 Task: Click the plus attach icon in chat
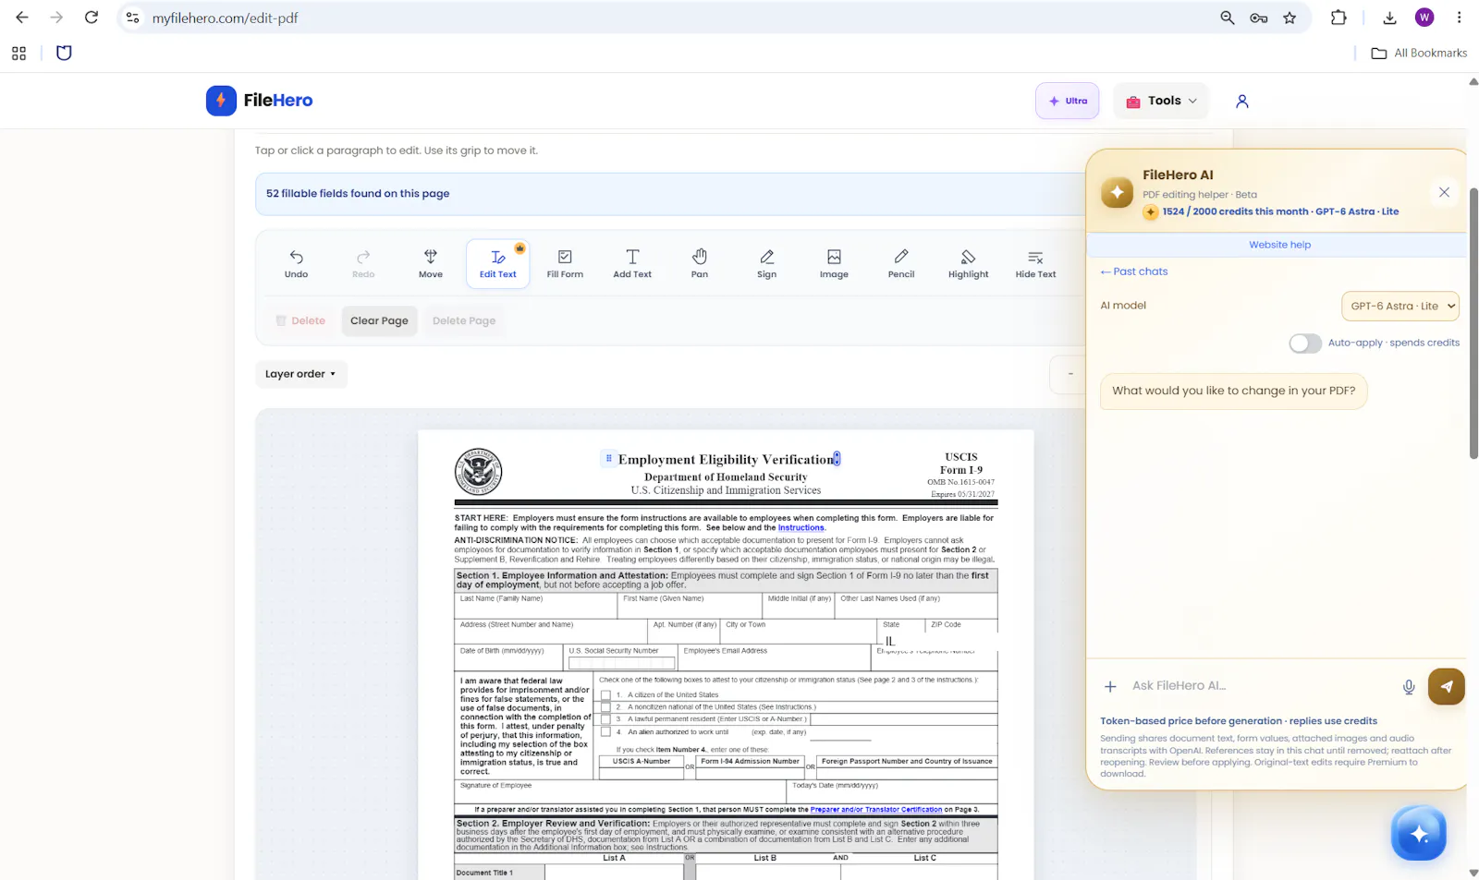[1110, 686]
